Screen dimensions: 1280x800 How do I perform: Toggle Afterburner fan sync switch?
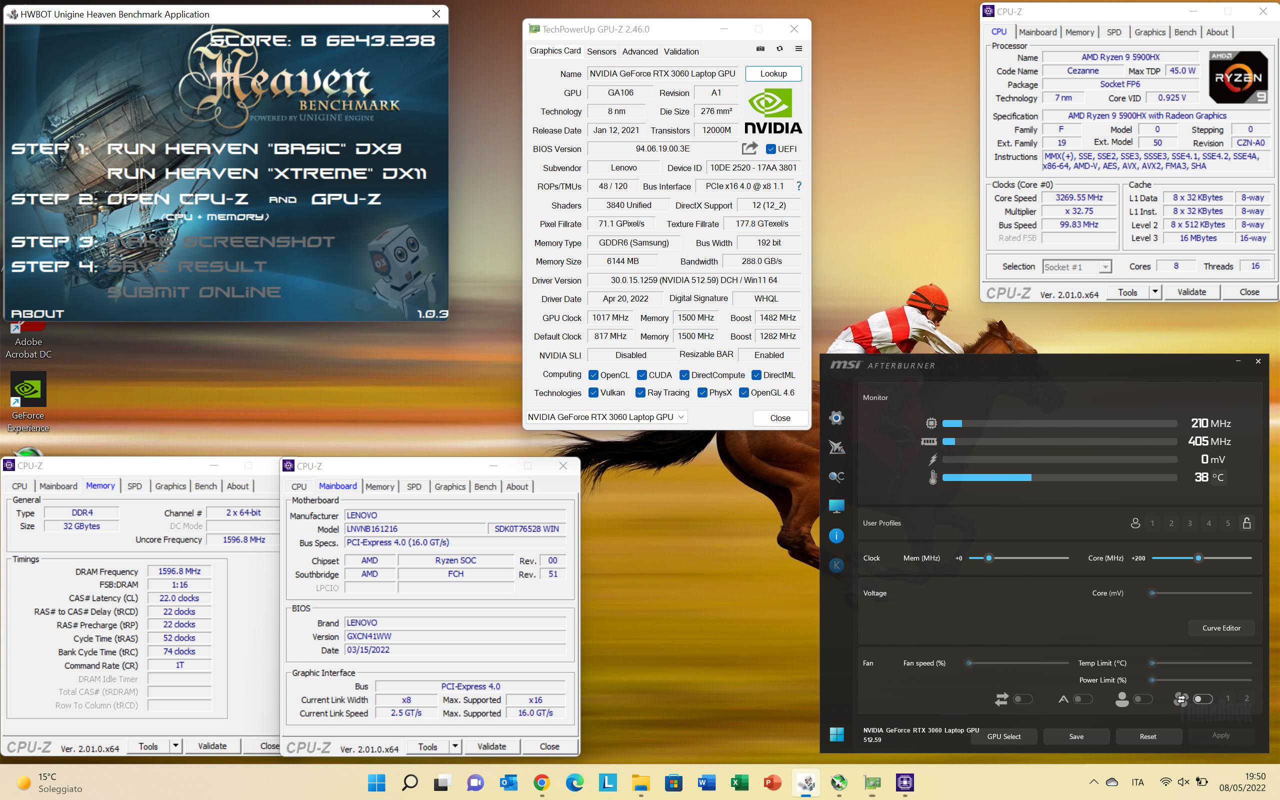pyautogui.click(x=1203, y=699)
